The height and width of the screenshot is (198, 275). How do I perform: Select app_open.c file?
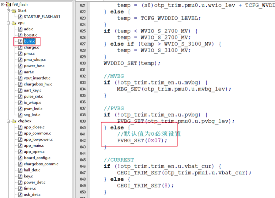pyautogui.click(x=34, y=152)
